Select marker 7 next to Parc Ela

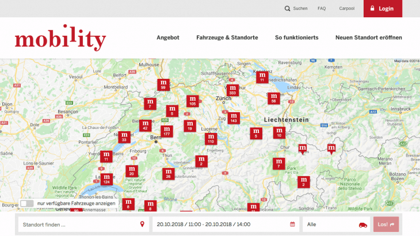(x=279, y=163)
